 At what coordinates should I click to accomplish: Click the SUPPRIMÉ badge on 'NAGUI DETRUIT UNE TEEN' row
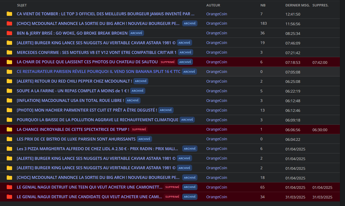[172, 187]
